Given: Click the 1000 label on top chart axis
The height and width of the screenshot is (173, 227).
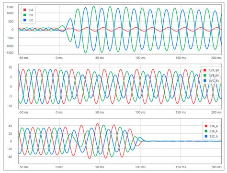Looking at the screenshot, I should click(10, 13).
